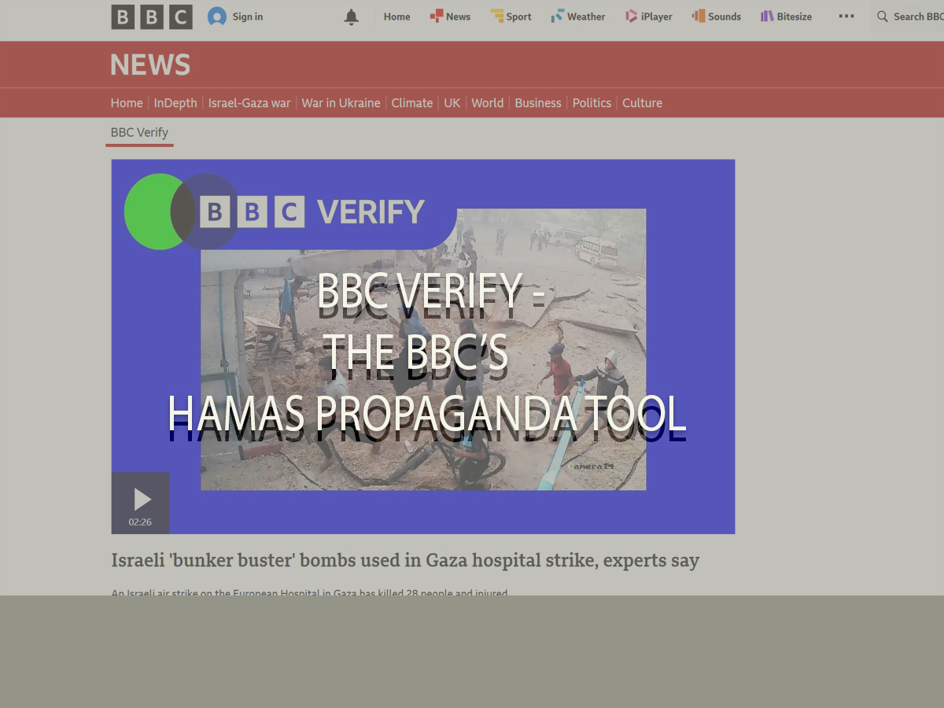The height and width of the screenshot is (708, 944).
Task: Click the Sign in link
Action: click(248, 17)
